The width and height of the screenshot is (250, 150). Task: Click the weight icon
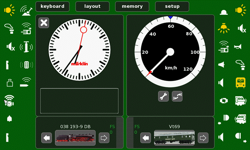pos(10,83)
